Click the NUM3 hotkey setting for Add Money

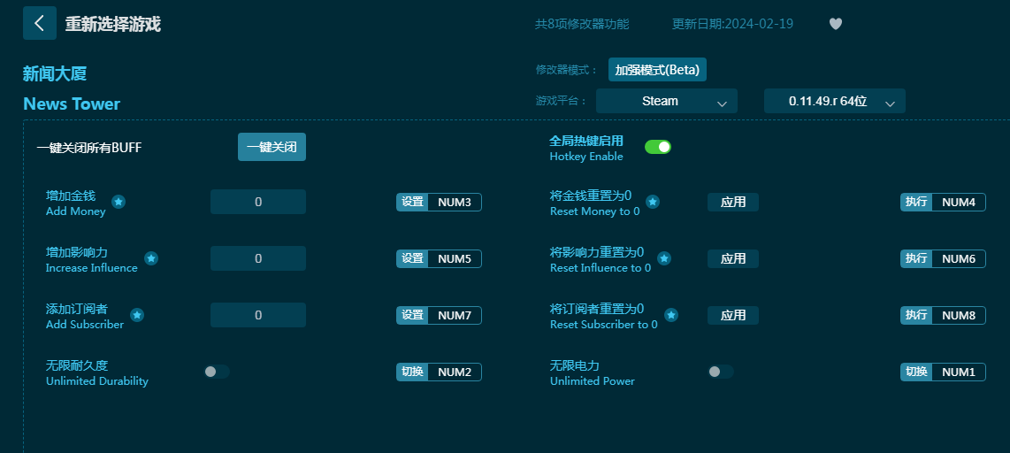click(x=455, y=202)
